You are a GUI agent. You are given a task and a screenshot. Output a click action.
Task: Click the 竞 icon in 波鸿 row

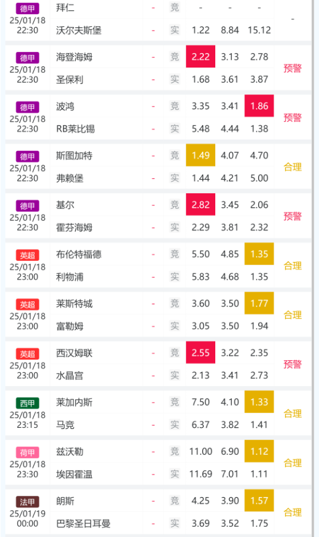[175, 106]
